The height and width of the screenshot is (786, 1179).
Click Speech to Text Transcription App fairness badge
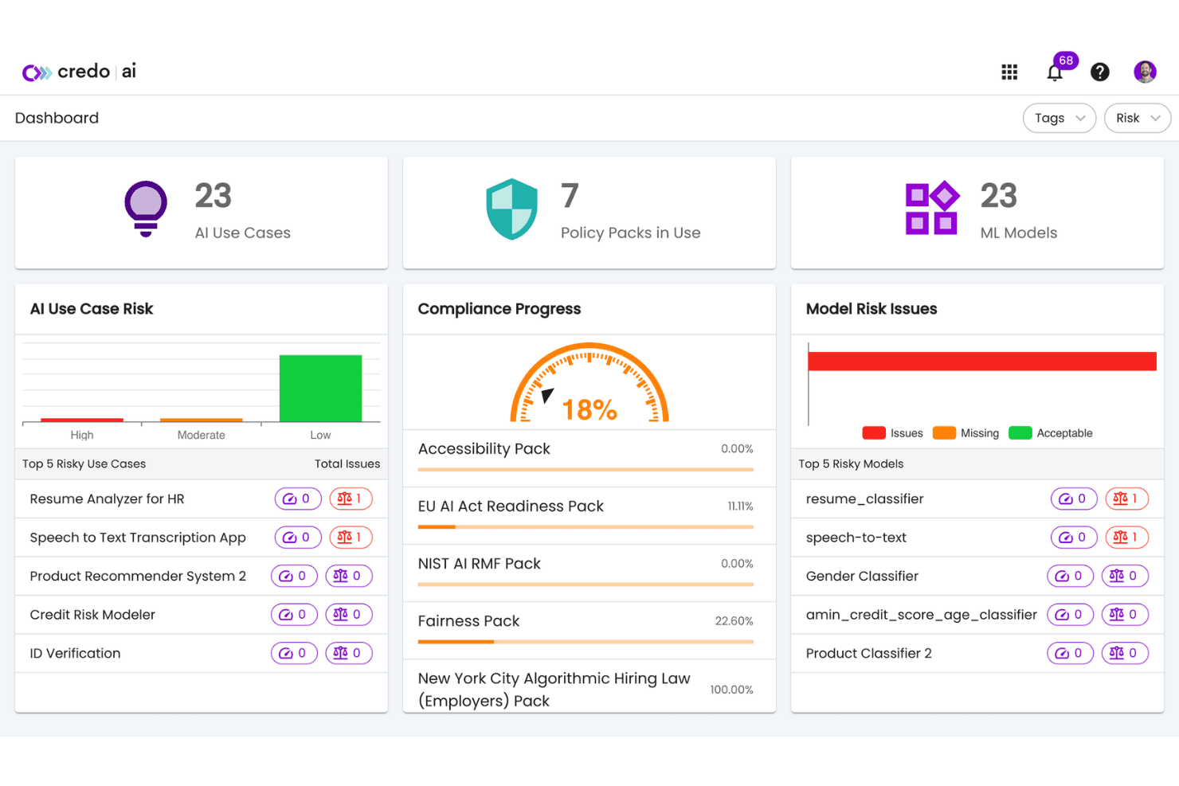click(x=351, y=538)
